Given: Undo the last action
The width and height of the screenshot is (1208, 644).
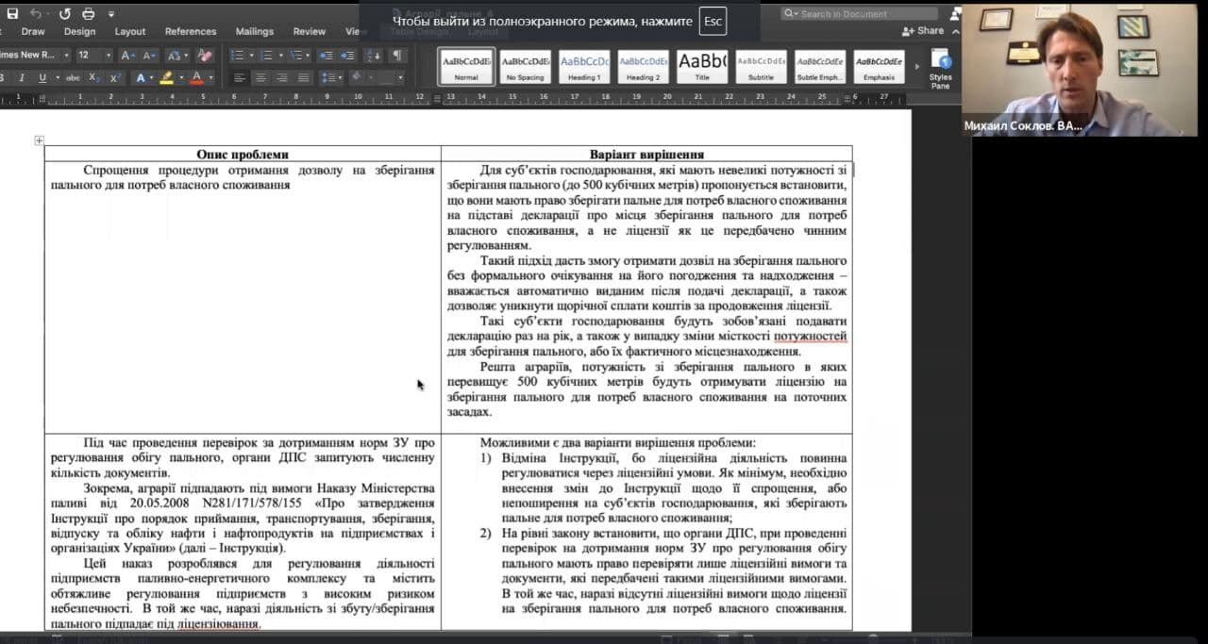Looking at the screenshot, I should 35,13.
